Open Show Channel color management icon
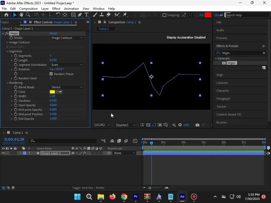 pos(174,125)
